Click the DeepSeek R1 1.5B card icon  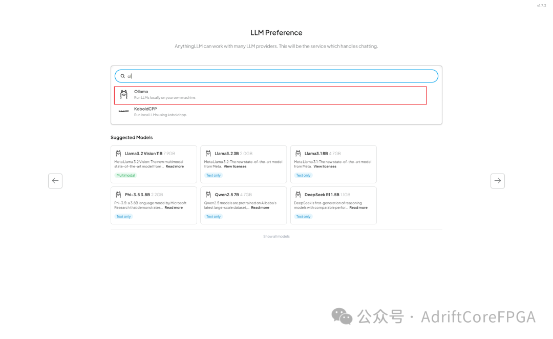[x=298, y=195]
